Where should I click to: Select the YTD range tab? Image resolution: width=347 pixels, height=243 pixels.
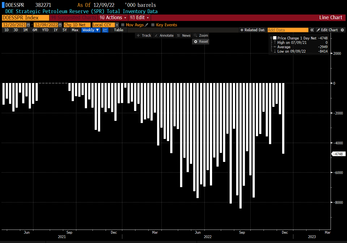pyautogui.click(x=45, y=30)
